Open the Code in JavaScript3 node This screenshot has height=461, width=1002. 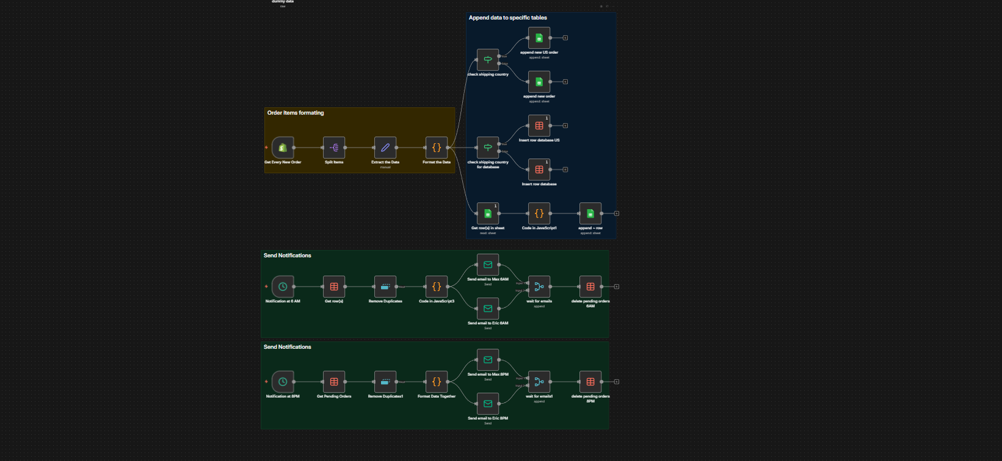click(437, 287)
